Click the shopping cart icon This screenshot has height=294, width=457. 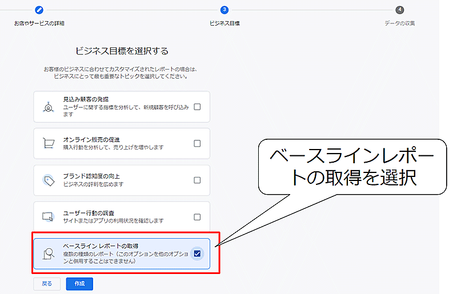[49, 143]
